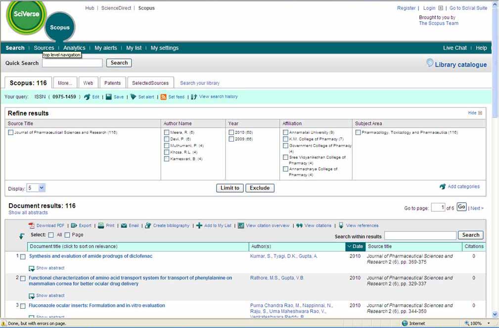Click the Add categories icon
The height and width of the screenshot is (328, 499).
pyautogui.click(x=443, y=187)
